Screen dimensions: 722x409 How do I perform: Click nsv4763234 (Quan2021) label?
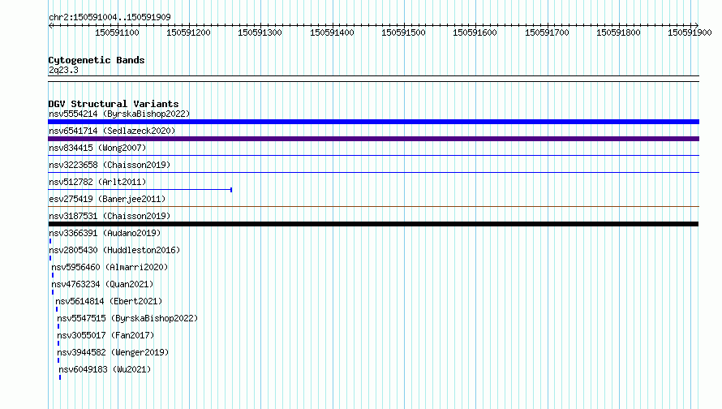coord(102,284)
